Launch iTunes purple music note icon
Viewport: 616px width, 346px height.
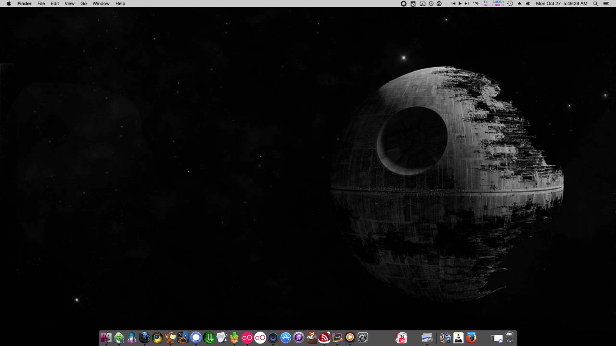pyautogui.click(x=298, y=338)
